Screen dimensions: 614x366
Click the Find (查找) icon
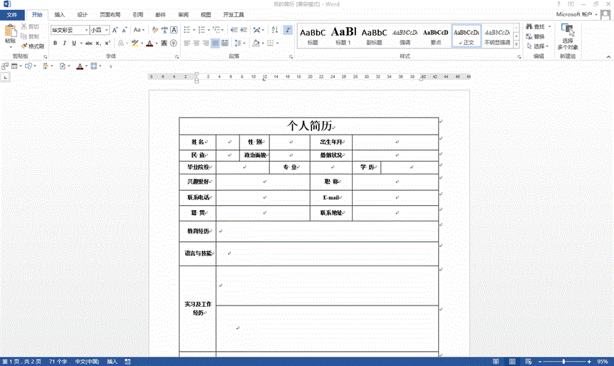pos(534,26)
